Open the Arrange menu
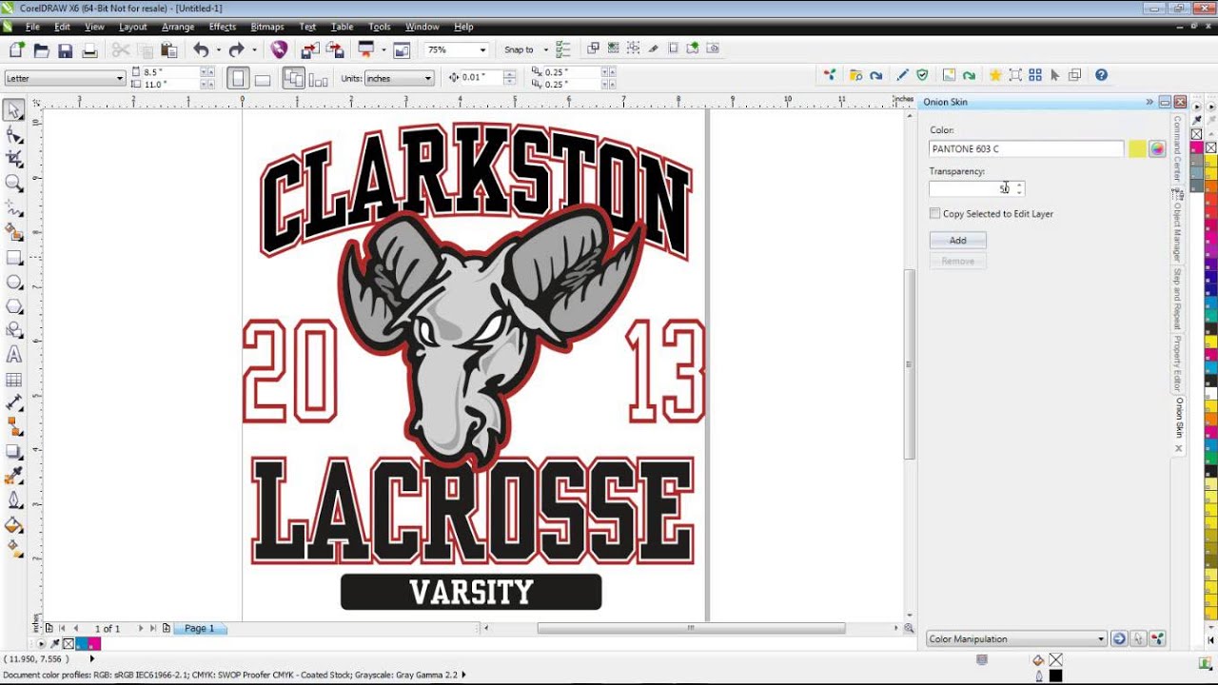 [x=178, y=27]
